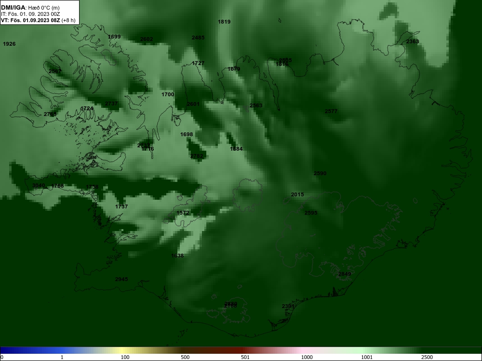Click the legend tick label 1000
The image size is (482, 361).
click(x=307, y=357)
